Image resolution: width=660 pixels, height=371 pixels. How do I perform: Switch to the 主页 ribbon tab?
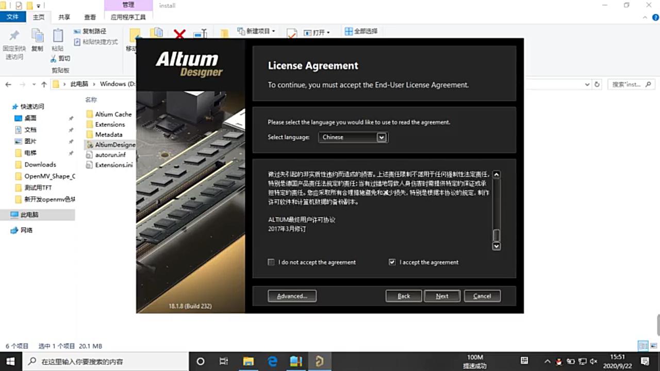(39, 17)
